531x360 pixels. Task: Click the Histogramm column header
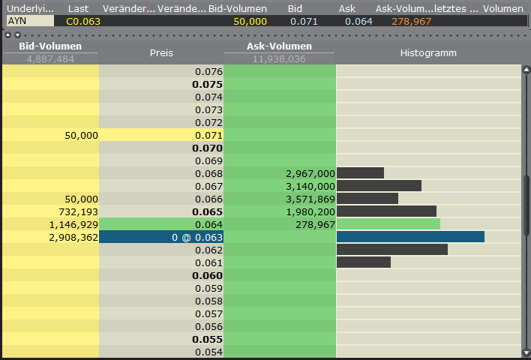428,53
